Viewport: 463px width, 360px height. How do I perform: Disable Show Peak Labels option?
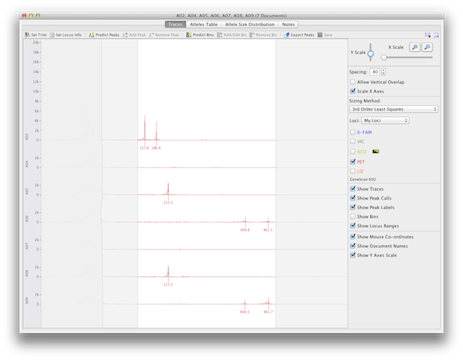[352, 207]
